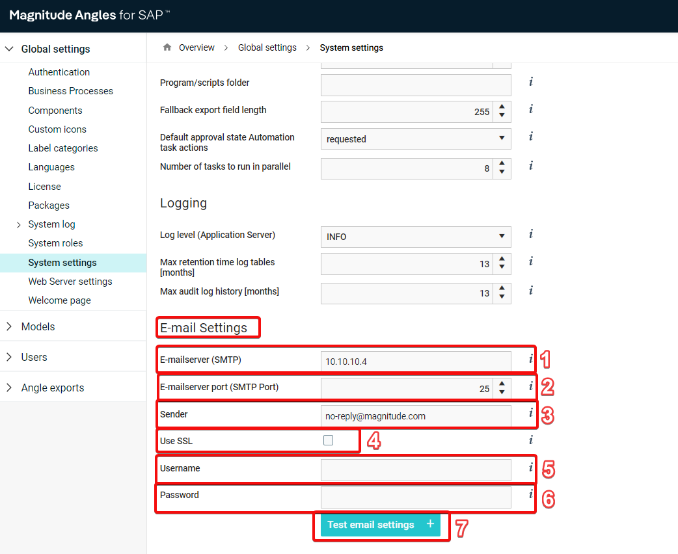Click Fallback export field length value box
This screenshot has height=554, width=678.
coord(407,112)
